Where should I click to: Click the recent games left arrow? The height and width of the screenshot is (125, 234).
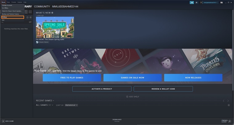[x=224, y=101]
